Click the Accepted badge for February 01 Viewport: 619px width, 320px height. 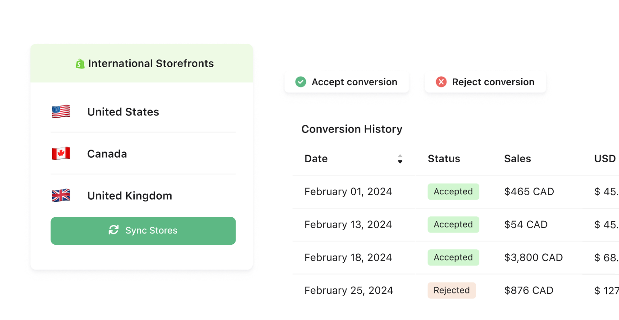[x=453, y=192]
